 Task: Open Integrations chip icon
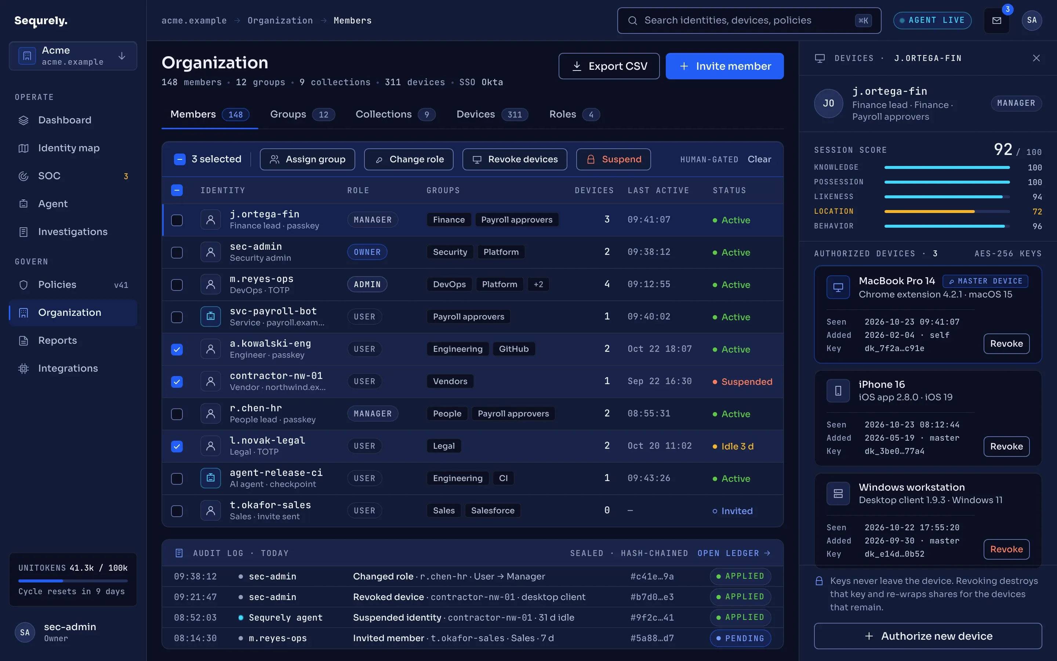(23, 369)
